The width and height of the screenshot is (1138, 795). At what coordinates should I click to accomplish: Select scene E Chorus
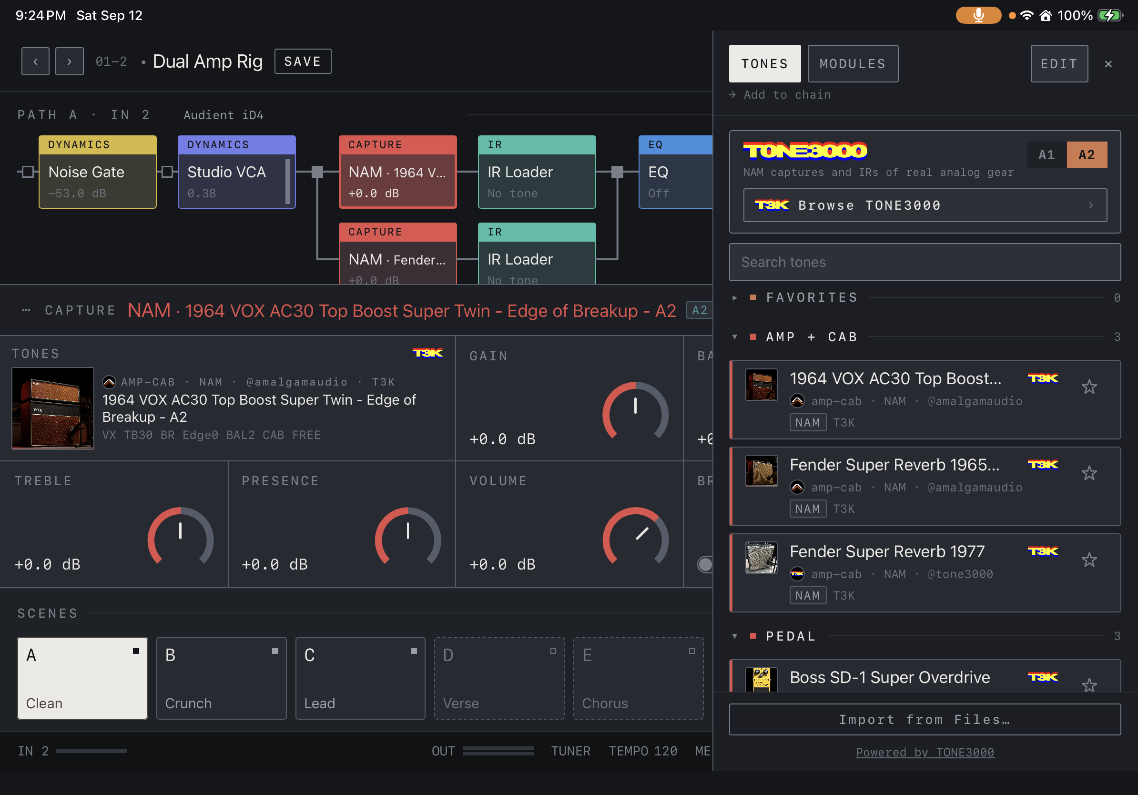tap(639, 678)
